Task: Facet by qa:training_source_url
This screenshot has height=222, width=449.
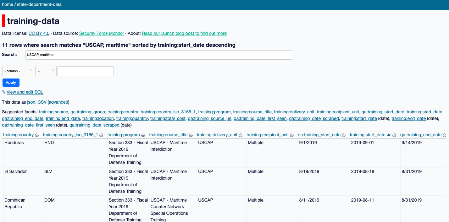Action: pyautogui.click(x=209, y=118)
